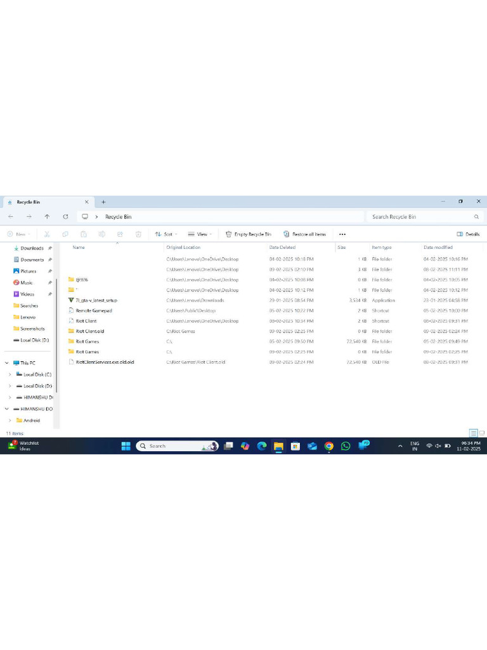
Task: Expand Local Disk (D:) under This PC
Action: tap(10, 386)
